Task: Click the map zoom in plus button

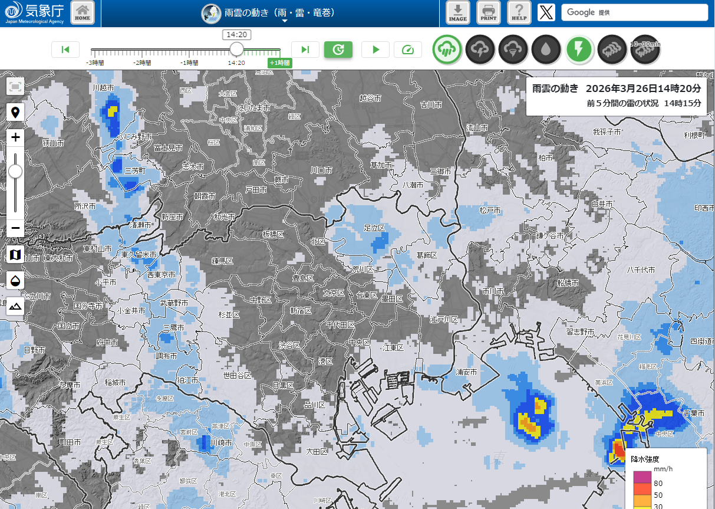Action: [16, 137]
